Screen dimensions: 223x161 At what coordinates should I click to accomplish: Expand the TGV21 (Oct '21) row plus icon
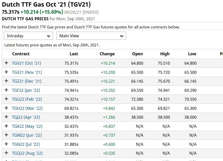[6, 63]
